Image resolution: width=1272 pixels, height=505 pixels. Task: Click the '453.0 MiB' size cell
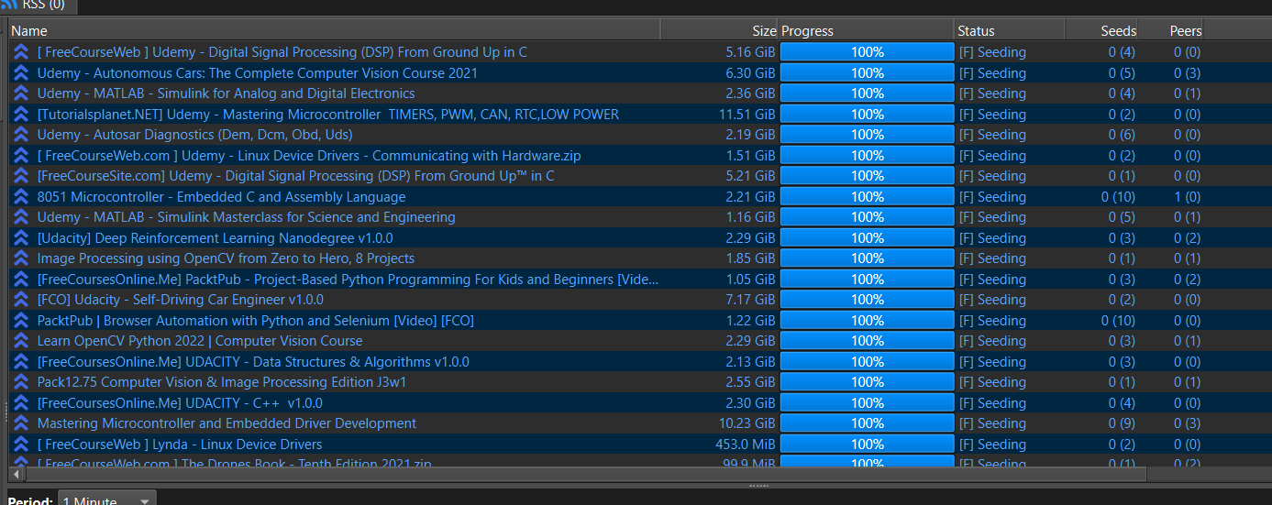pyautogui.click(x=746, y=445)
